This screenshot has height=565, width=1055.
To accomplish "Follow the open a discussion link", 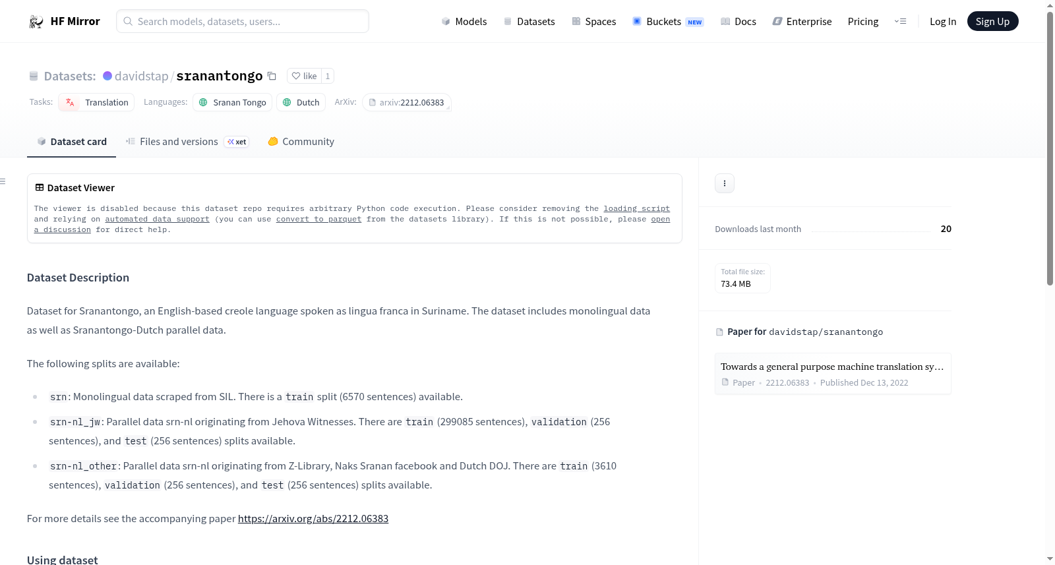I will tap(660, 219).
